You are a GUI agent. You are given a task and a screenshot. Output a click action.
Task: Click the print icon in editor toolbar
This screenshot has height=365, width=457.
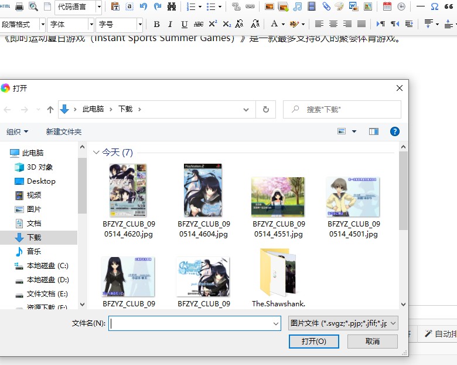19,6
